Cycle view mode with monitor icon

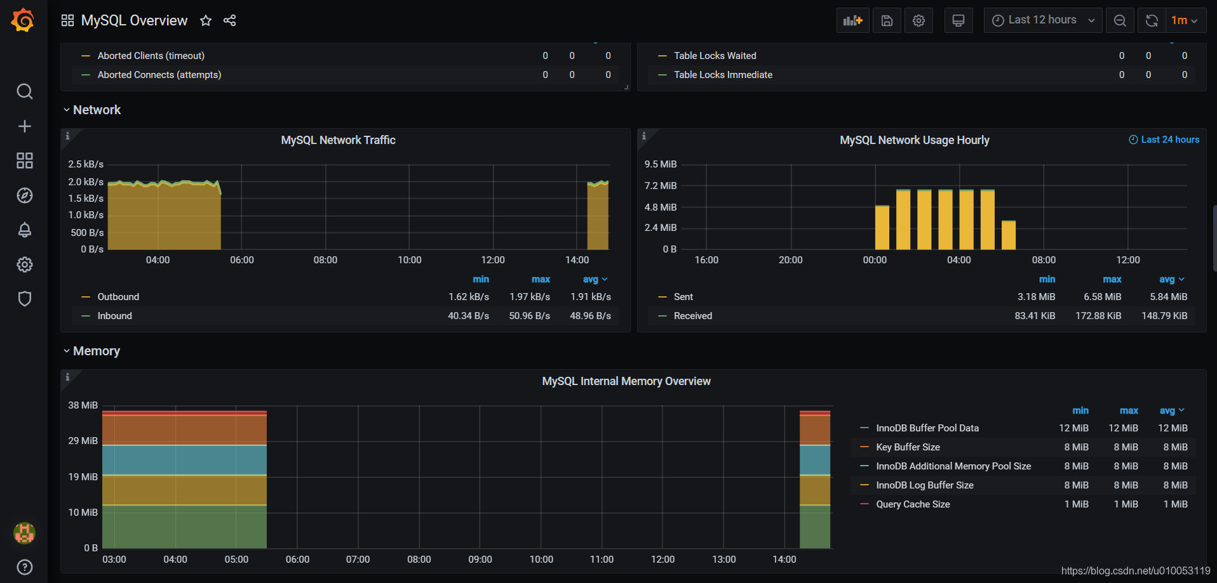point(958,20)
